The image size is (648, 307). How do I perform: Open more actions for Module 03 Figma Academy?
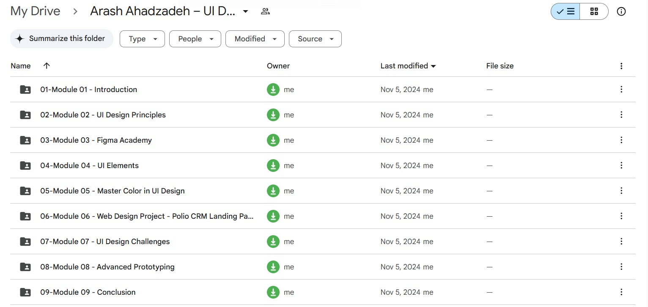pyautogui.click(x=621, y=140)
